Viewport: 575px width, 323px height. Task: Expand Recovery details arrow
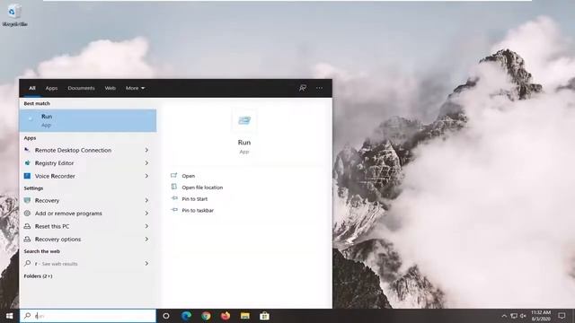(146, 201)
